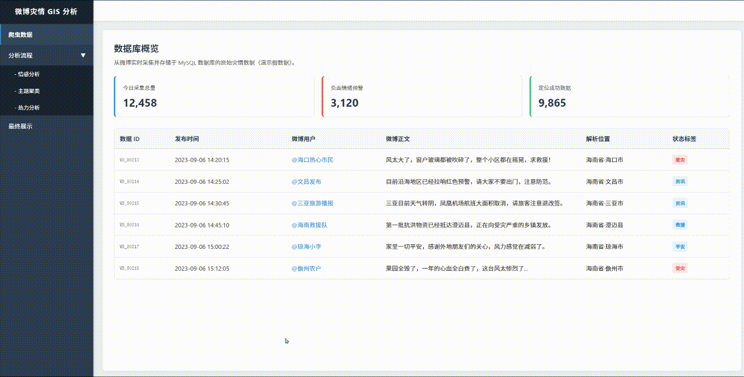Click the @琼海小李 user link
Viewport: 744px width, 377px height.
[x=306, y=247]
